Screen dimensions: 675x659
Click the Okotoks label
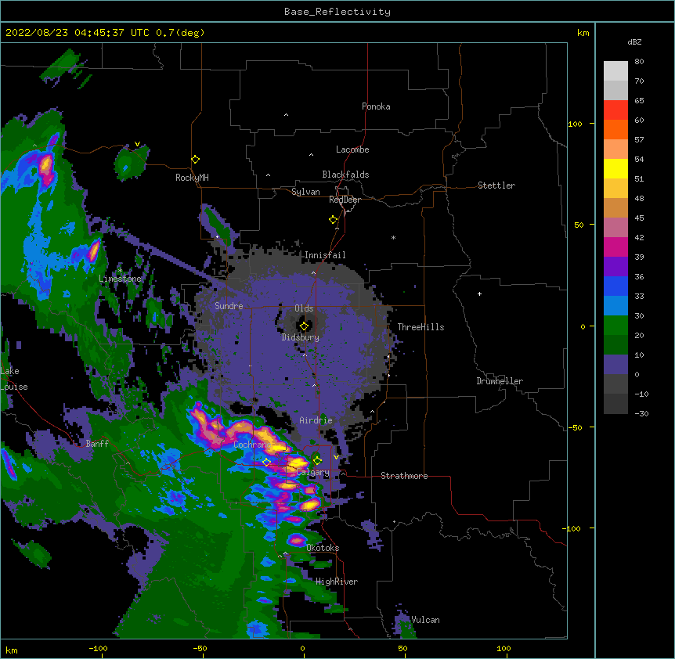click(323, 548)
